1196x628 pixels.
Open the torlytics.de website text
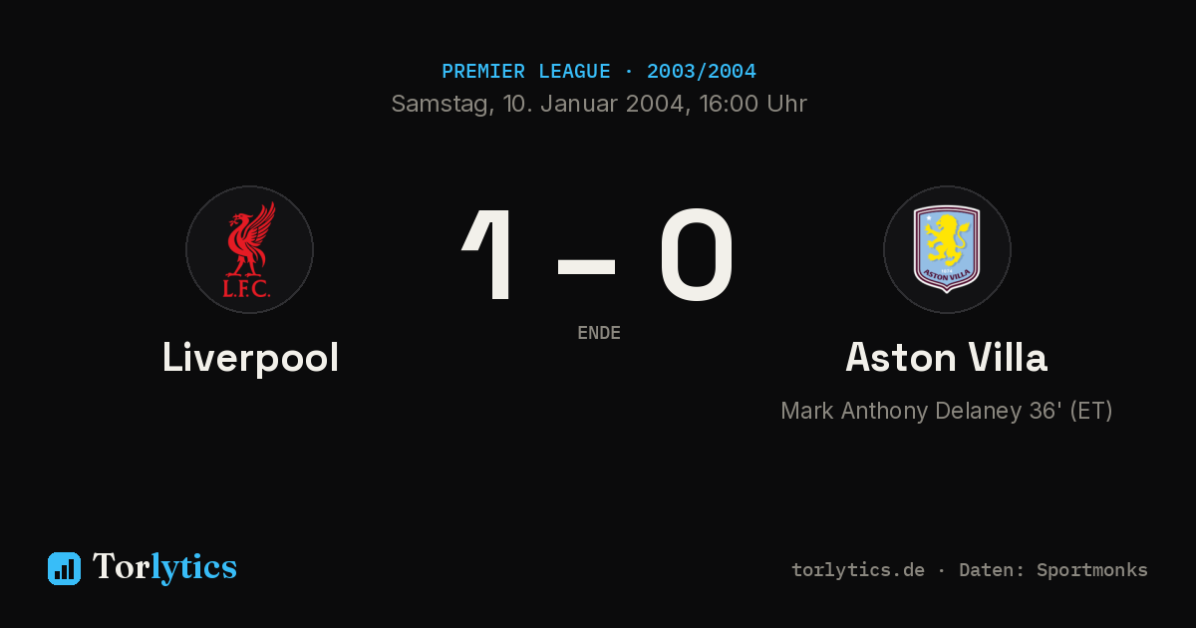(858, 570)
